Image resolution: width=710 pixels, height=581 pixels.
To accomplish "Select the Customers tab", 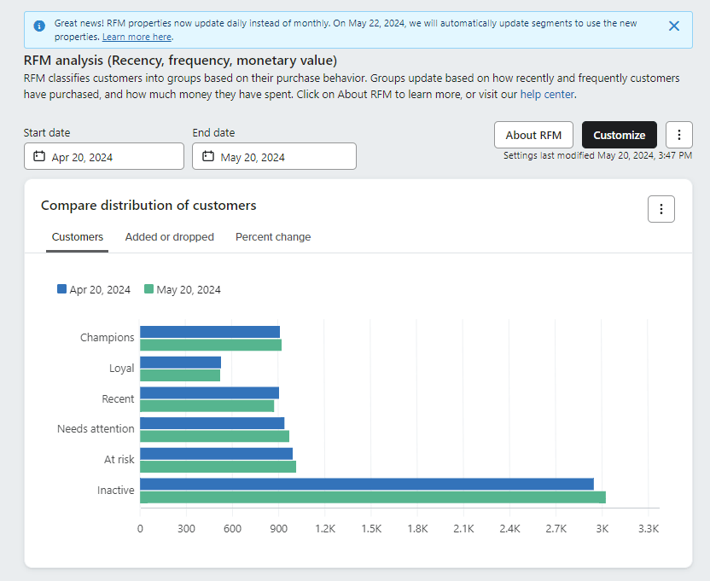I will (78, 237).
